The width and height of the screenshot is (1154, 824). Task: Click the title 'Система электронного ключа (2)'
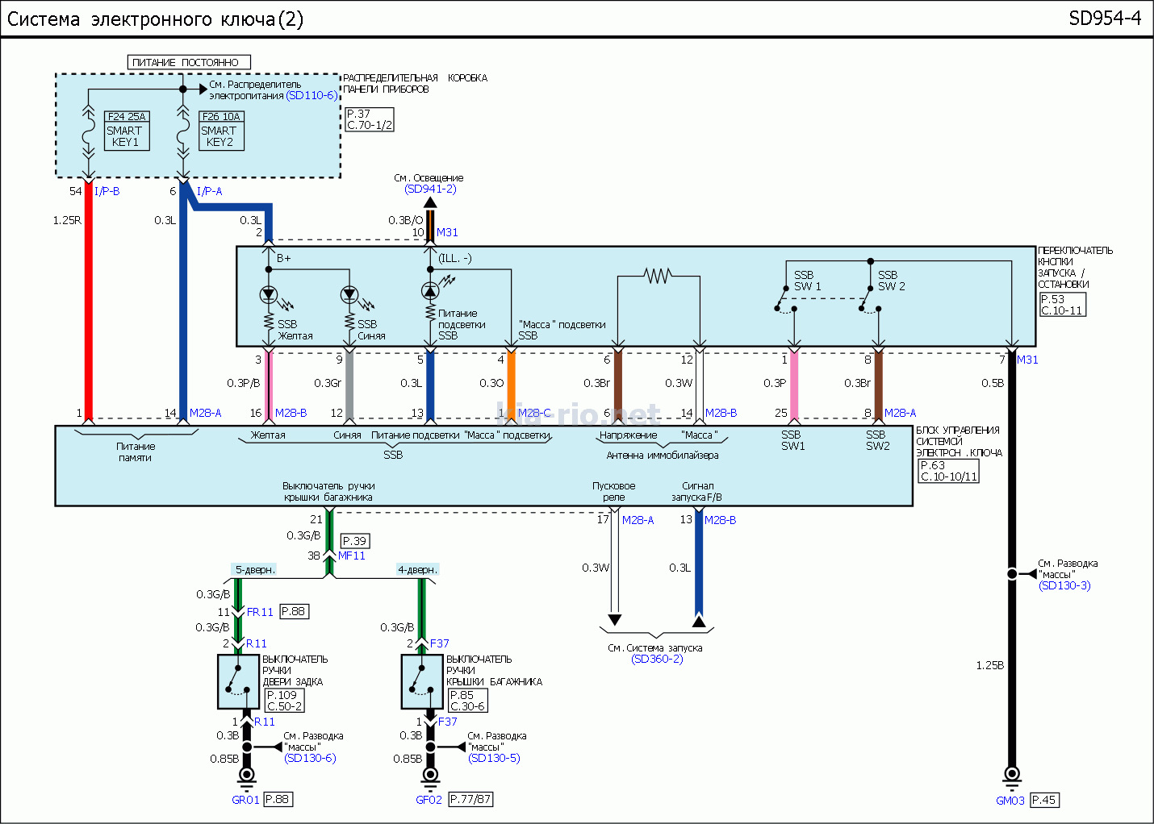pos(155,19)
